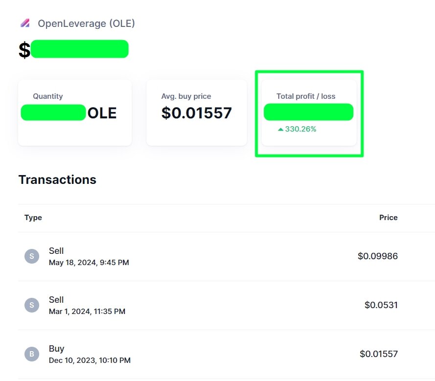Select the Avg. buy price card

click(196, 112)
